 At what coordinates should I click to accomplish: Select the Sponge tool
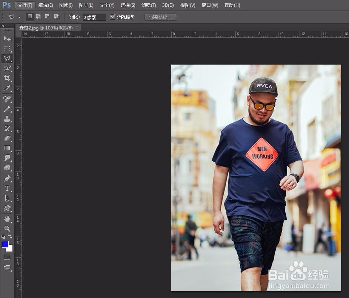(7, 168)
